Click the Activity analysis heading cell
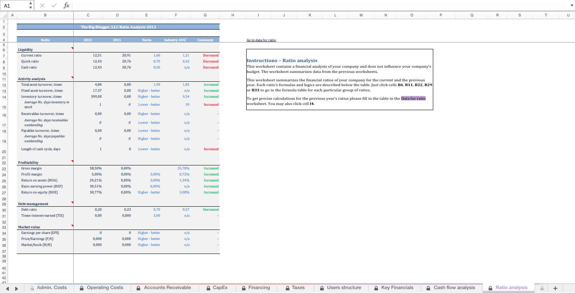 pos(45,79)
